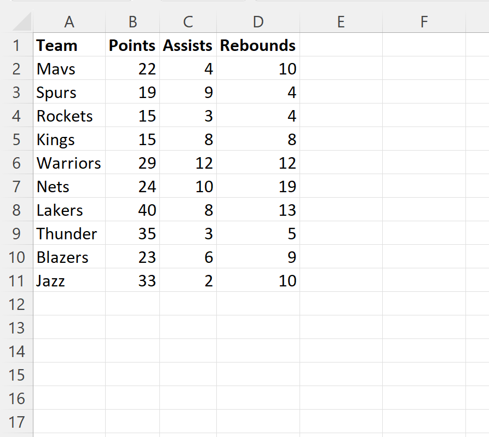Click empty cell E2
This screenshot has width=489, height=437.
pos(341,69)
